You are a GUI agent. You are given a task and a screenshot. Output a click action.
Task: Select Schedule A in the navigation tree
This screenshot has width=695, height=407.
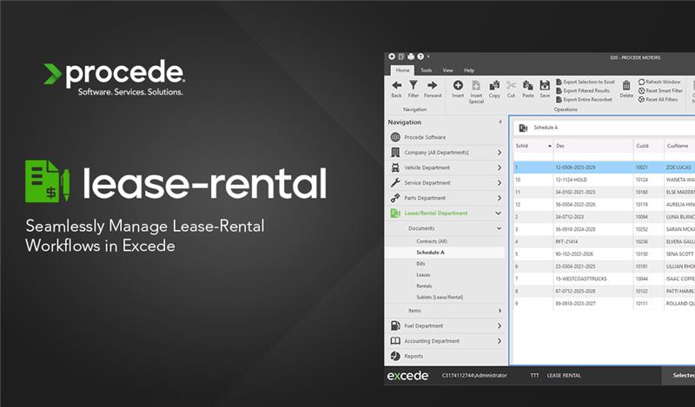point(430,253)
